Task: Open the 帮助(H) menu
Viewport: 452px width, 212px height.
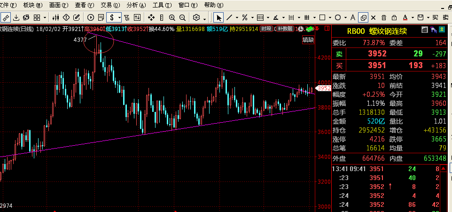Action: coord(214,5)
